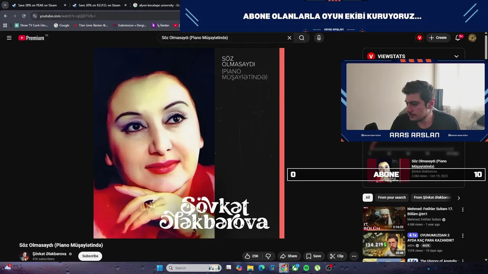Open Mehmed: Fetihler Sultanı 17. Bölüm thumbnail
The image size is (488, 274).
pyautogui.click(x=384, y=218)
